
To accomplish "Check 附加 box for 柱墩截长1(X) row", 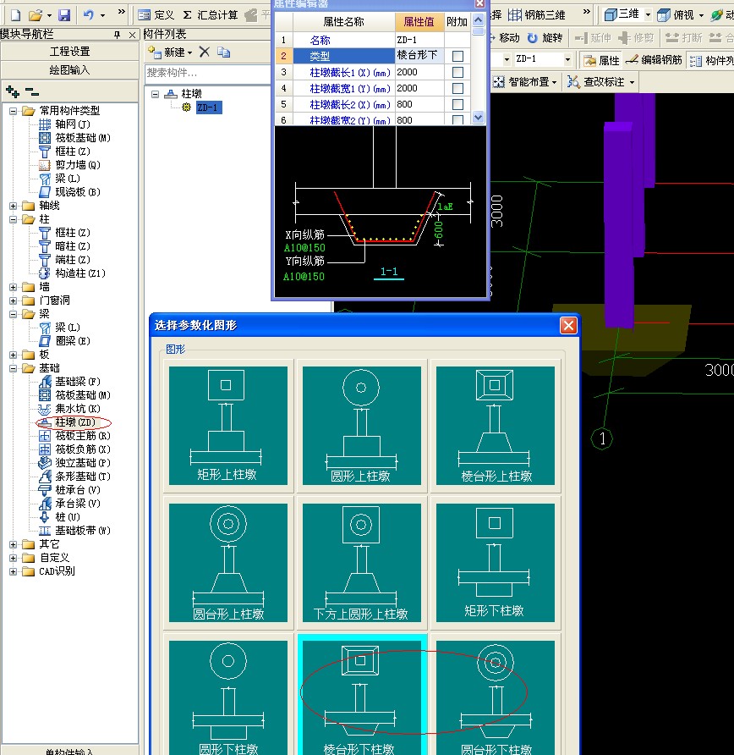I will click(458, 72).
